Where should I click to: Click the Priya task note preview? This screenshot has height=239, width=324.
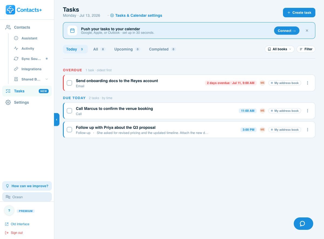(152, 133)
